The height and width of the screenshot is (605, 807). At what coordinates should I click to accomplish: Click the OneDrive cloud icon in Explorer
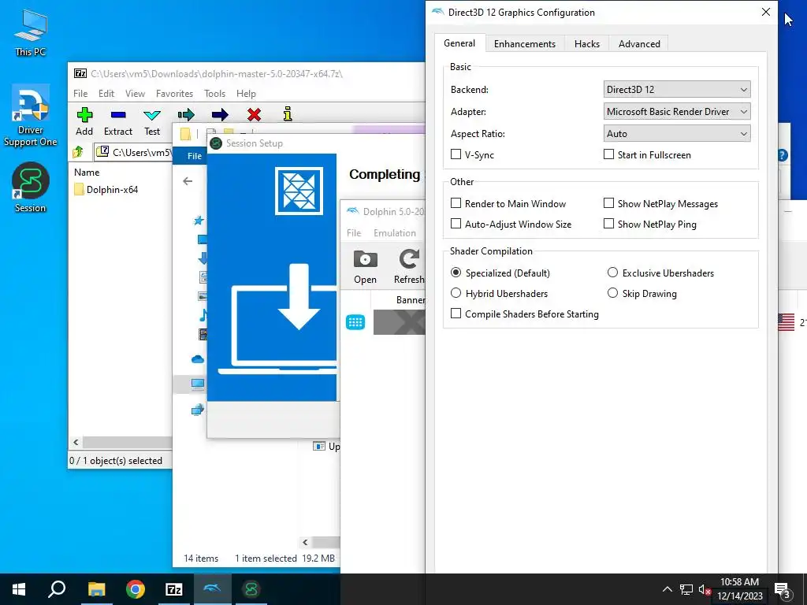point(198,359)
